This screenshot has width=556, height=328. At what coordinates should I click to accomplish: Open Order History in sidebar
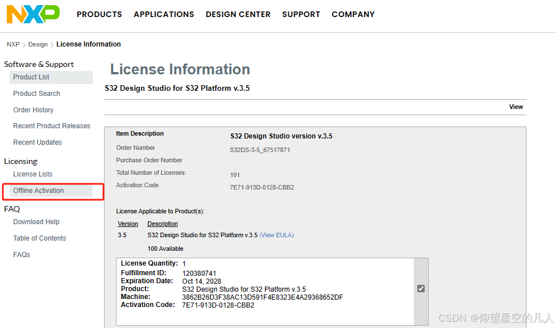pos(34,110)
